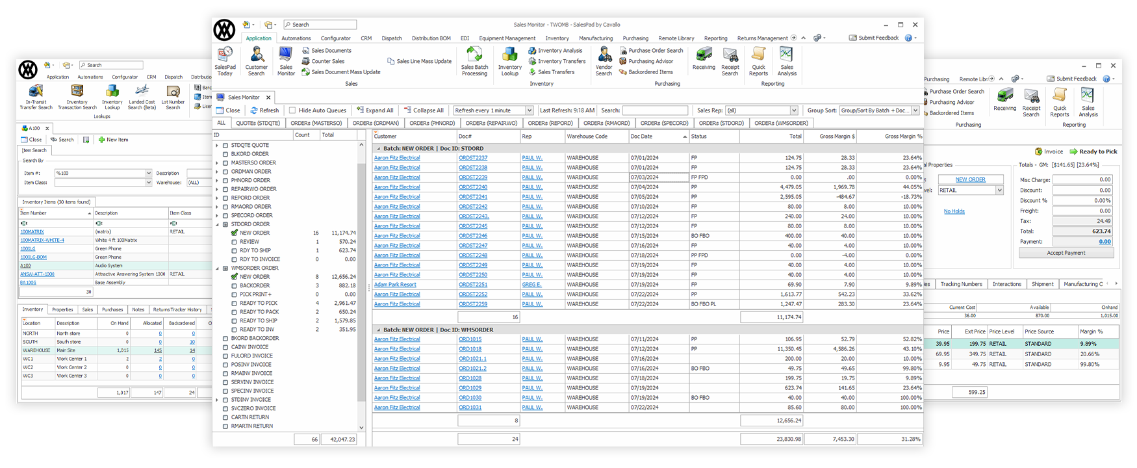Check the CARTN RETURN checkbox
Viewport: 1137px width, 468px height.
point(225,417)
